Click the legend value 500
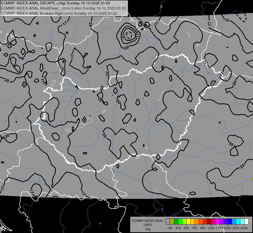 186,228
